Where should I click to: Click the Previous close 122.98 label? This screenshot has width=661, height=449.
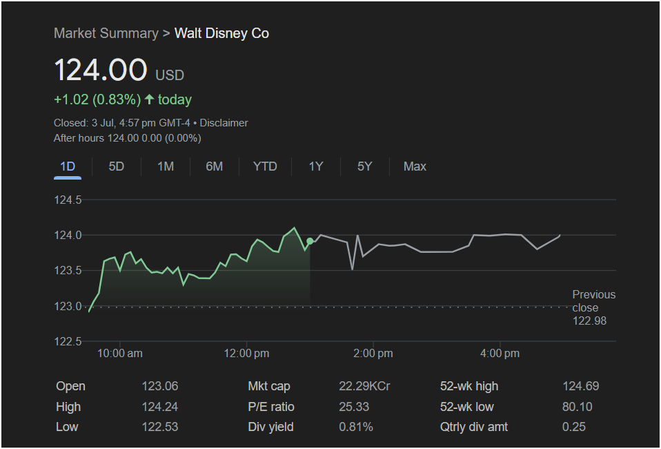click(x=593, y=307)
